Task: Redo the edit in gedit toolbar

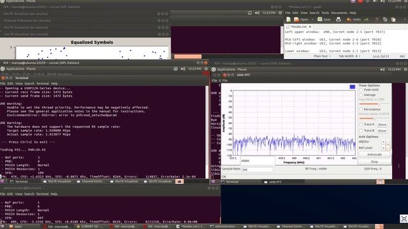Action: click(367, 19)
